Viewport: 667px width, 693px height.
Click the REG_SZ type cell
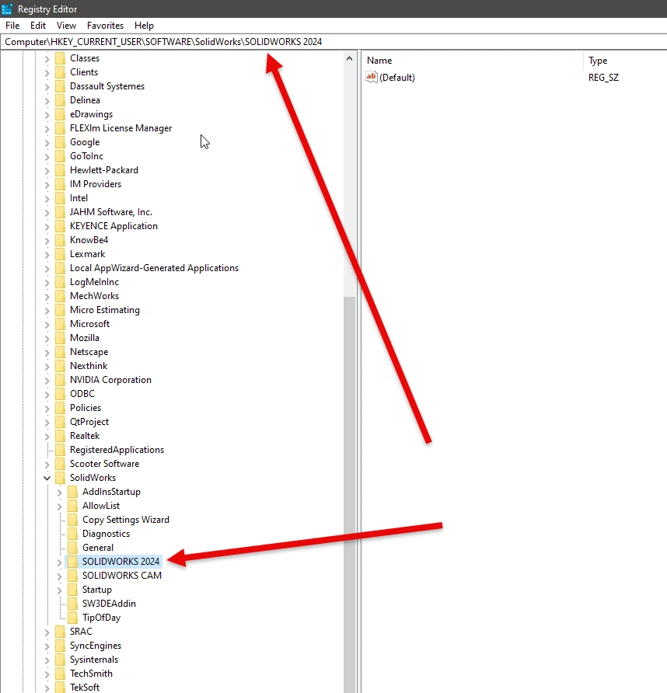pos(603,78)
